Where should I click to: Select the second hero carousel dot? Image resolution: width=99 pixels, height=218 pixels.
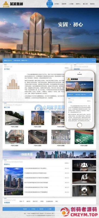click(x=50, y=57)
